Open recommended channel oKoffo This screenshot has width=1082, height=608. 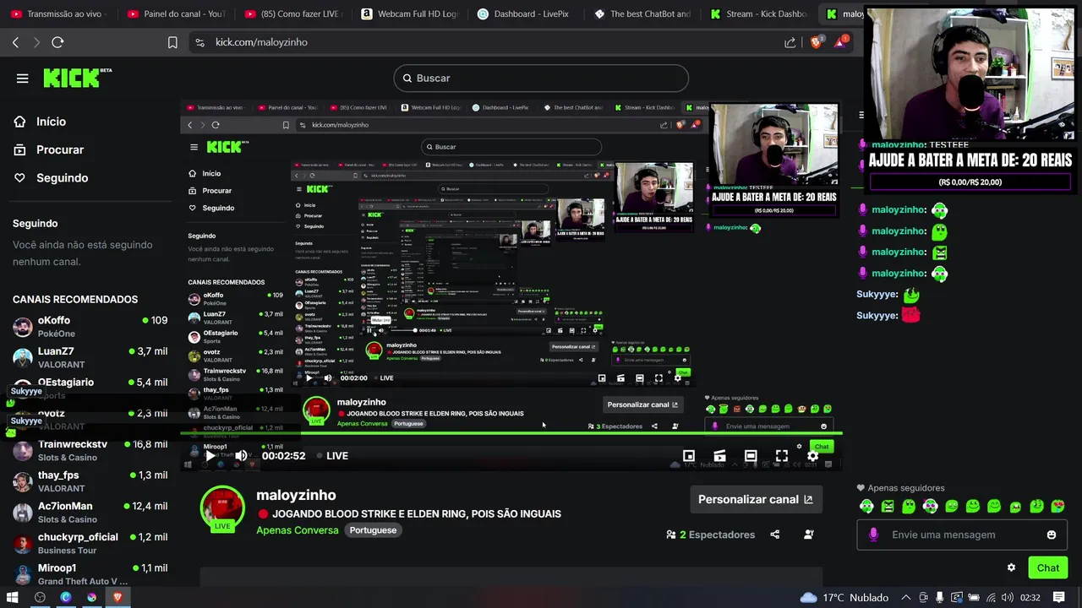pos(90,326)
